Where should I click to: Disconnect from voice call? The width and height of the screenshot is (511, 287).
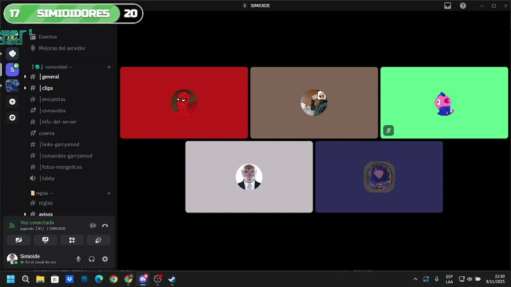[105, 226]
